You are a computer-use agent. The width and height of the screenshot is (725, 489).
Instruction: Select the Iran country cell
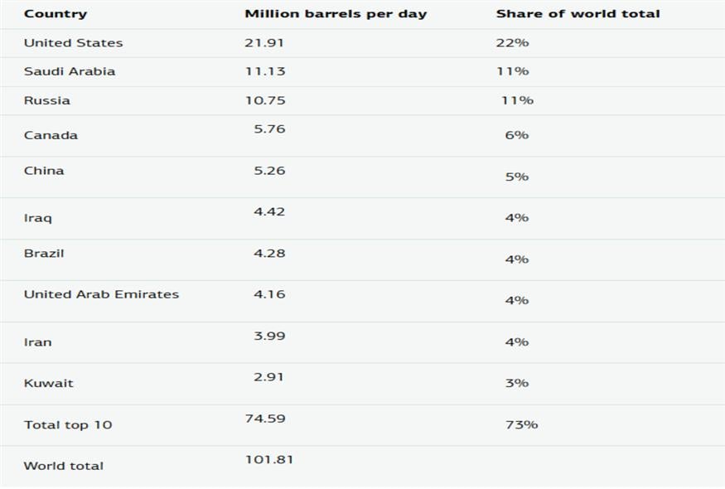[x=37, y=341]
